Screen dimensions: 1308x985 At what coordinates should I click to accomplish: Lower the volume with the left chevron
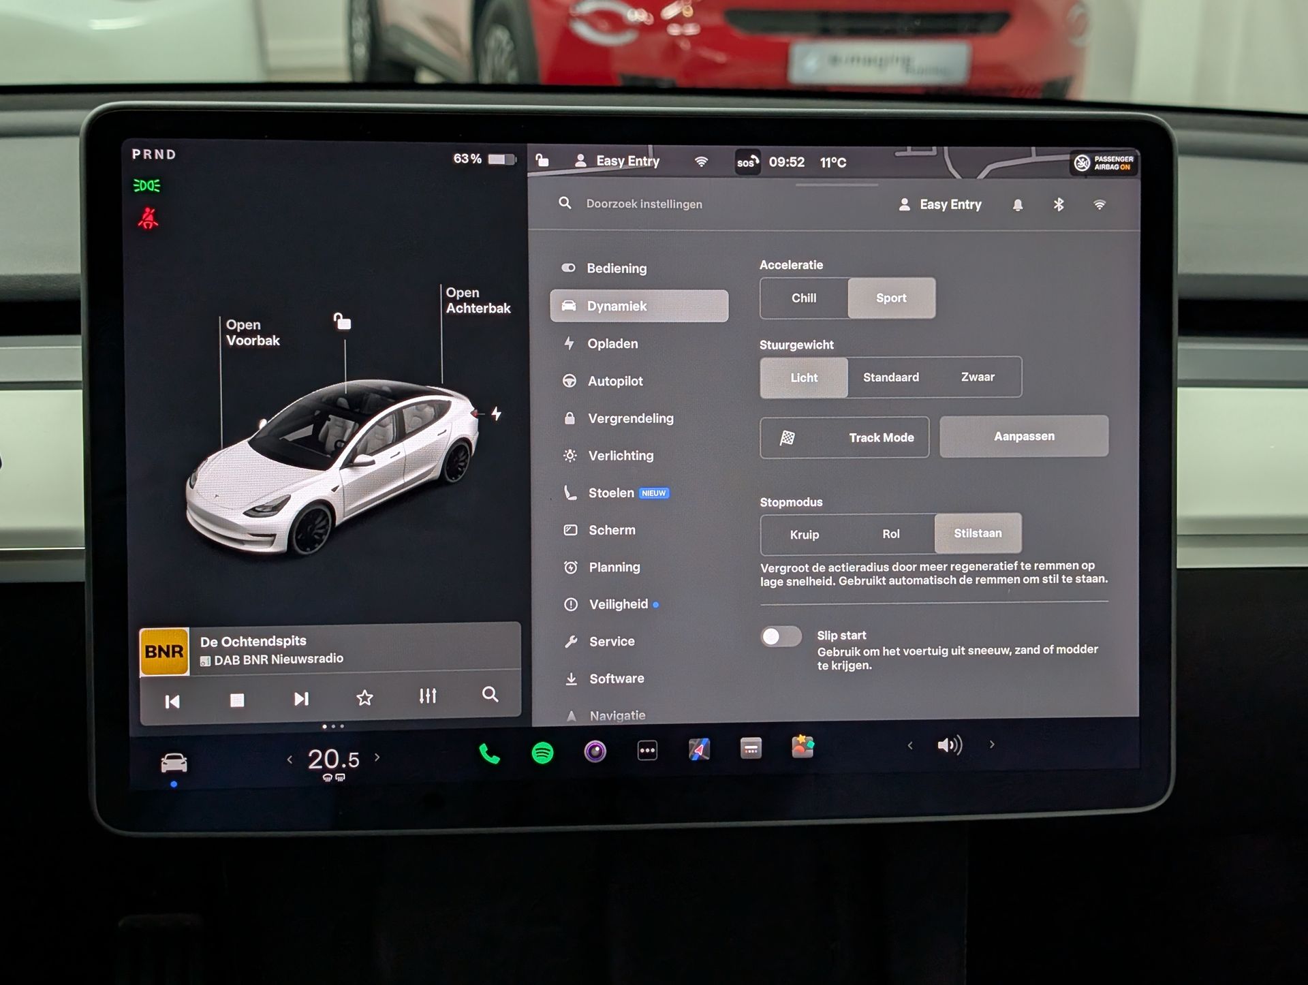point(910,745)
